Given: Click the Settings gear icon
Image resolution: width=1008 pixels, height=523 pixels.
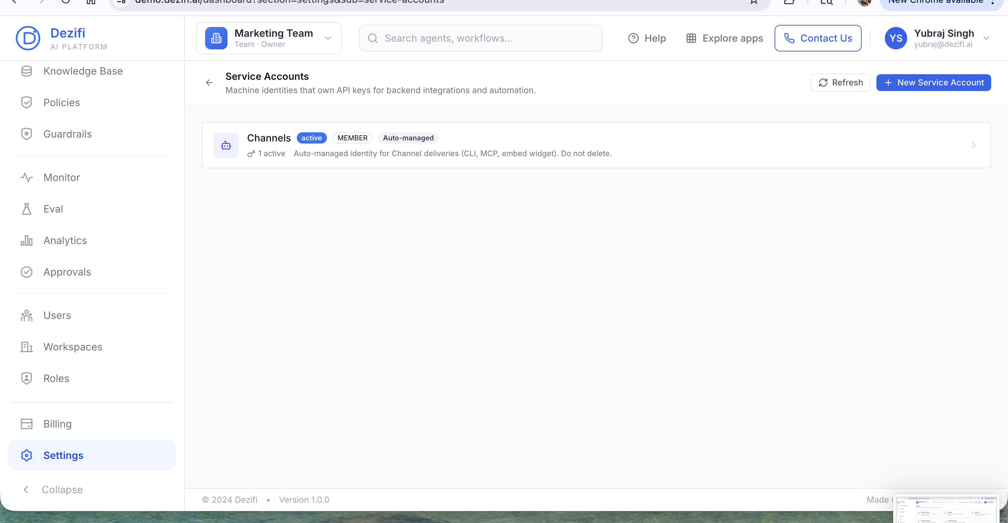Looking at the screenshot, I should tap(26, 455).
